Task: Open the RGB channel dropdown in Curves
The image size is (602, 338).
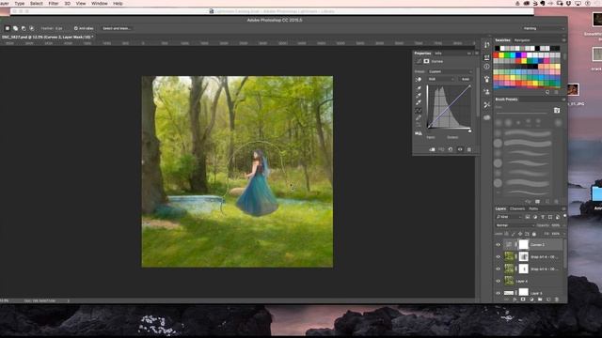Action: click(x=441, y=79)
